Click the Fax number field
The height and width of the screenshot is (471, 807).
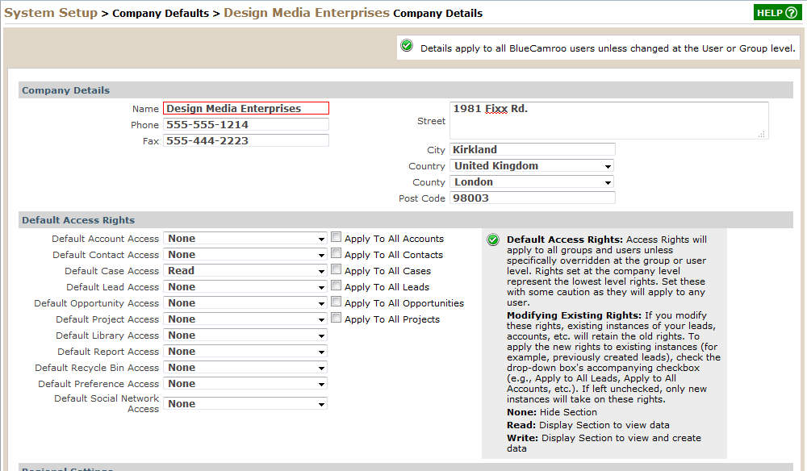point(246,140)
